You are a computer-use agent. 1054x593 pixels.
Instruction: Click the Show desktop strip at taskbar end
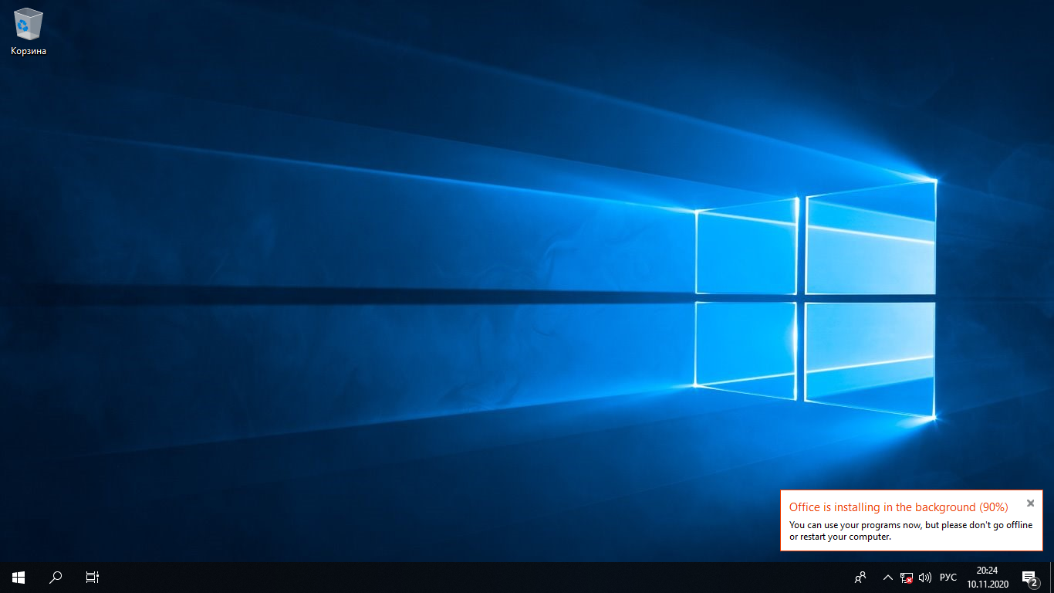1051,577
